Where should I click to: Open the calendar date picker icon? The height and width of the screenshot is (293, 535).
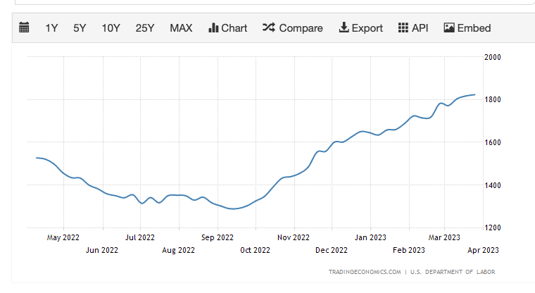(25, 28)
